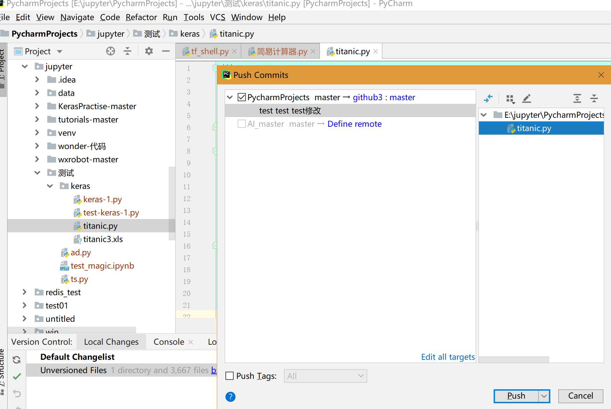Switch to the Local Changes tab
This screenshot has width=611, height=409.
[111, 342]
